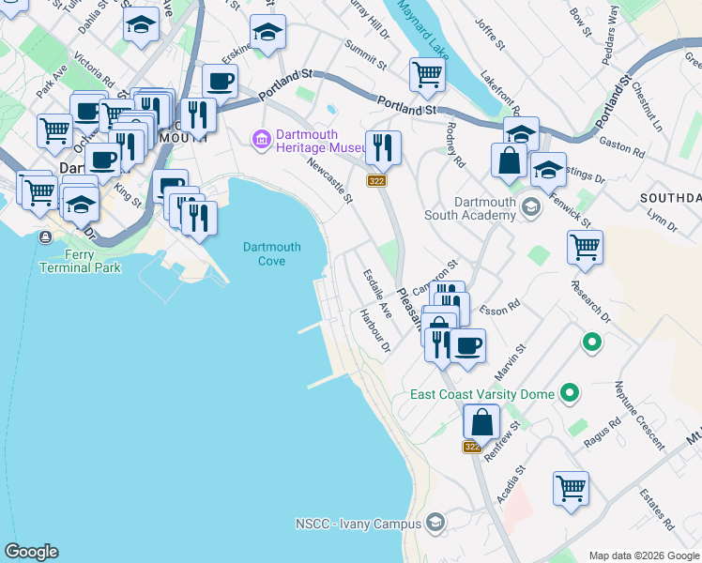
Task: Click the Ragus Rd street label
Action: coord(603,433)
